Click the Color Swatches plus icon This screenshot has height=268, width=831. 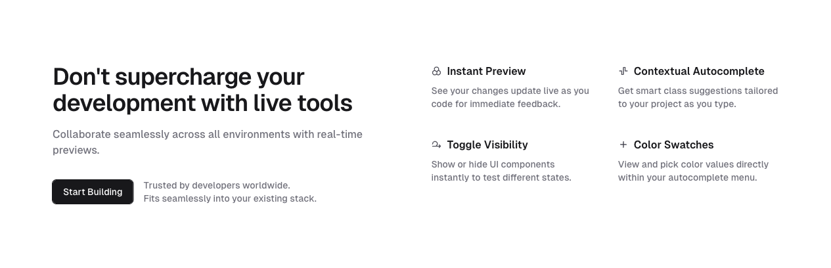point(623,145)
